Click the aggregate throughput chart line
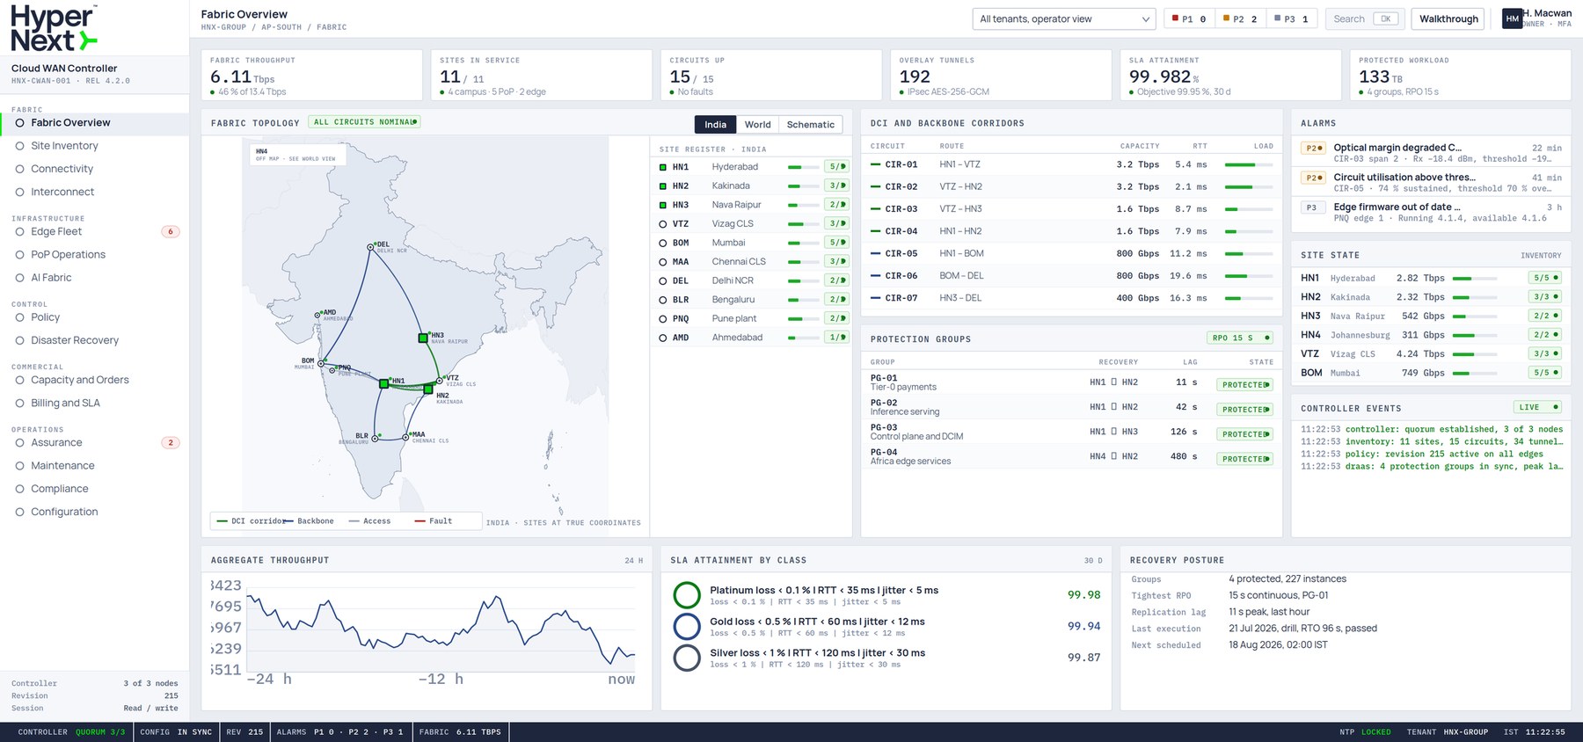The image size is (1583, 742). 441,629
